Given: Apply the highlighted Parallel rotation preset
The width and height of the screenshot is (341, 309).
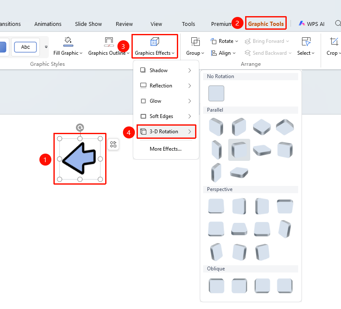Looking at the screenshot, I should coord(239,150).
